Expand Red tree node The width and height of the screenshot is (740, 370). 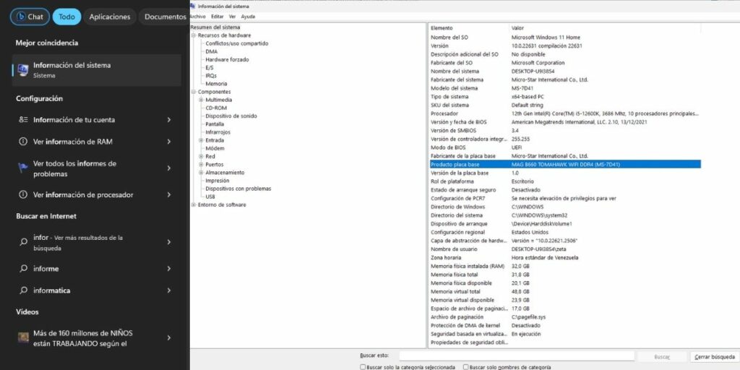[x=201, y=156]
